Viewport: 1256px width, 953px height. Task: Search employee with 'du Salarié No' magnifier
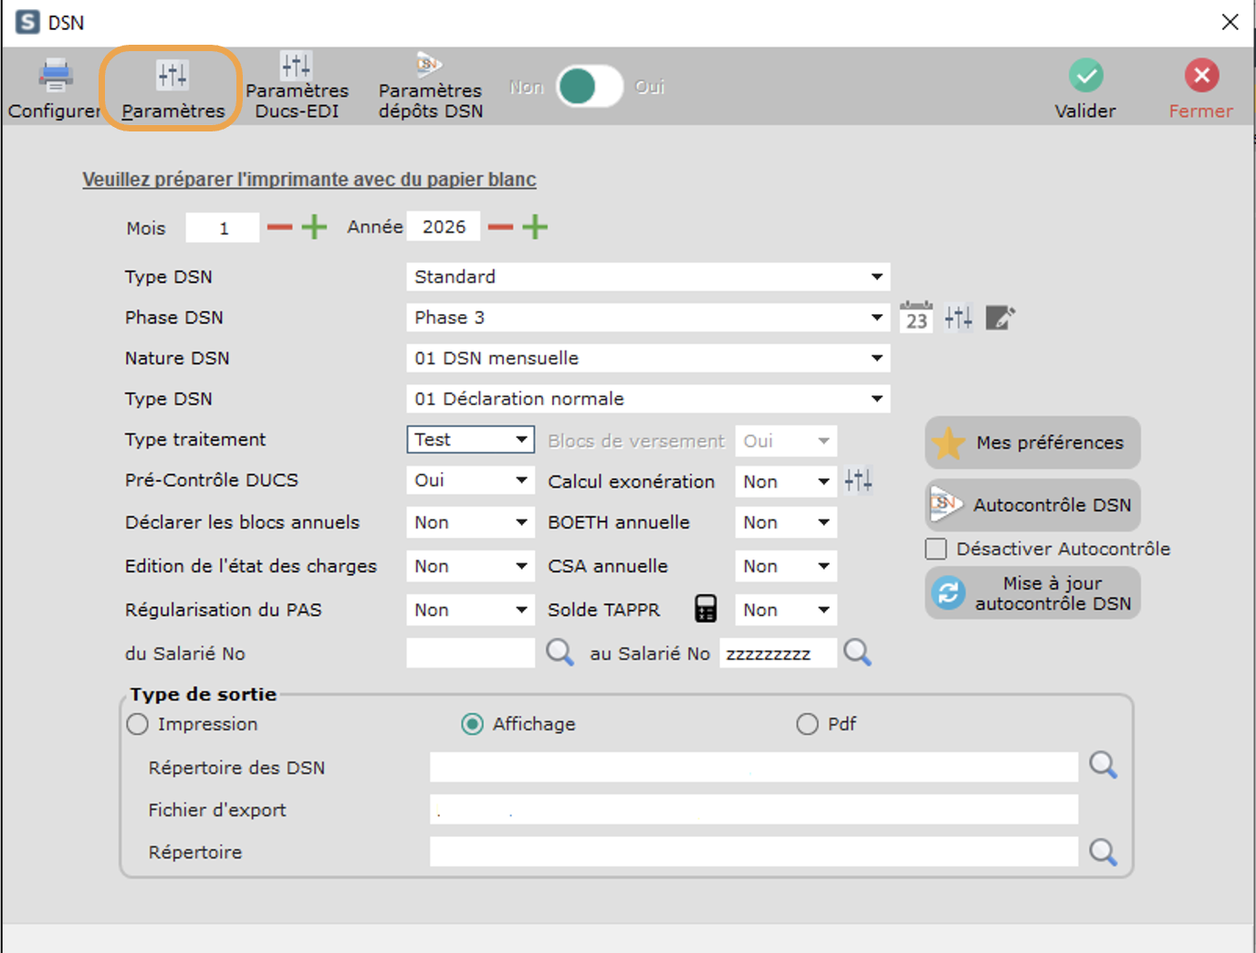click(560, 653)
